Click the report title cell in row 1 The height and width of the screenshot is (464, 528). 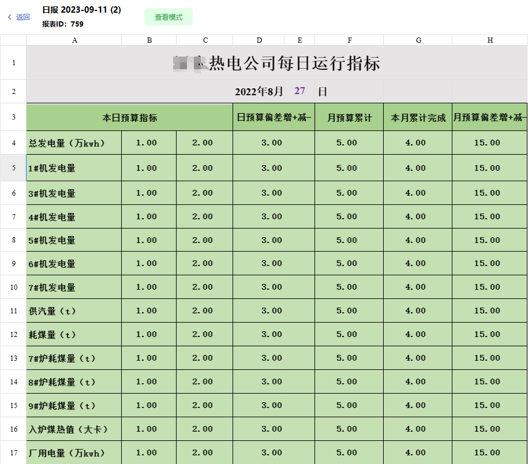(275, 65)
